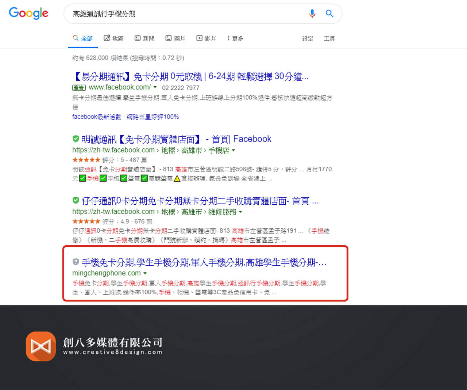Click 創八多媒體有限公司 company name

112,342
